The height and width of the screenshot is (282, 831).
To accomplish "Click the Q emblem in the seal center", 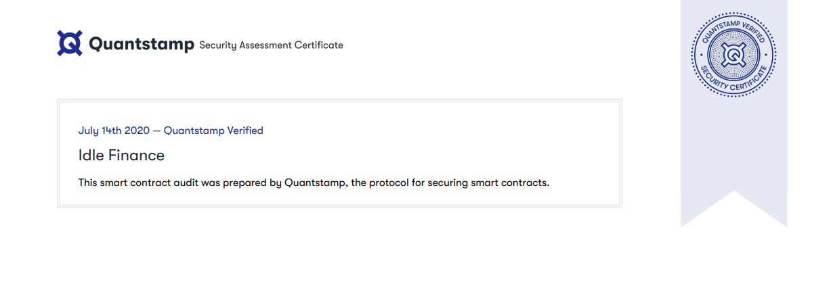I will click(733, 55).
